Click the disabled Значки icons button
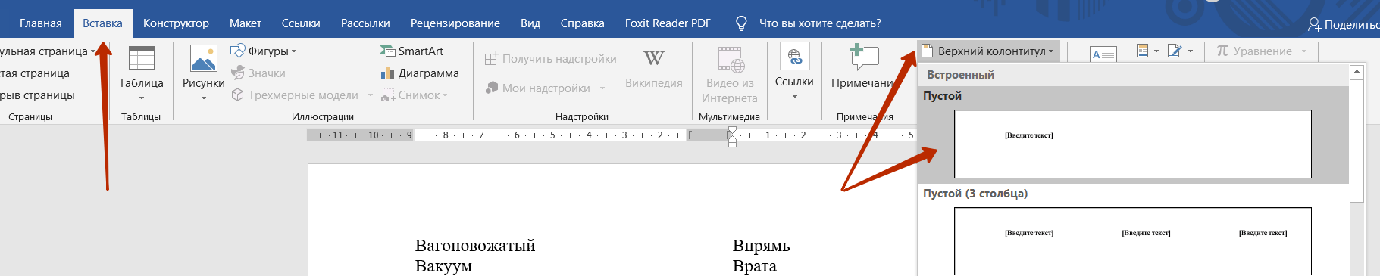Viewport: 1380px width, 276px height. 258,73
